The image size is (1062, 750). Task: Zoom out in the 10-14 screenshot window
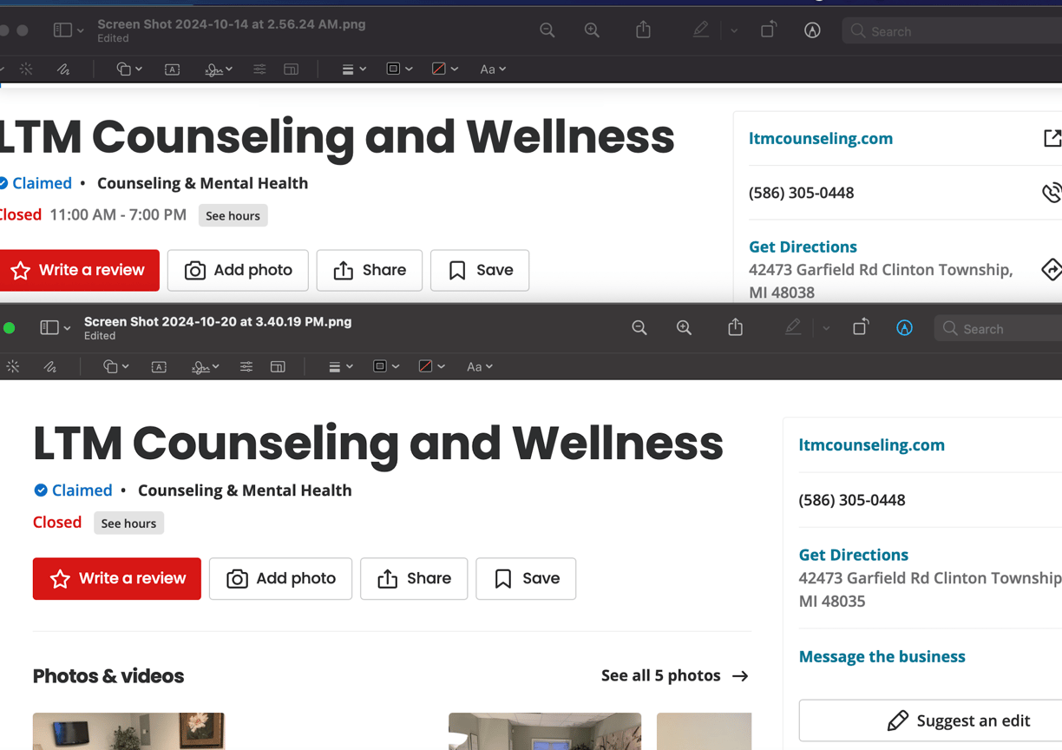[x=547, y=30]
